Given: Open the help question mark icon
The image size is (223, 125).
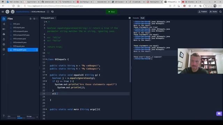Looking at the screenshot, I should point(4,116).
